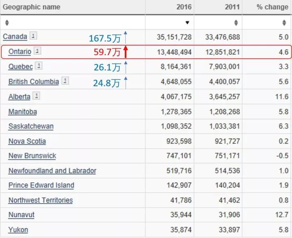Open the Nova Scotia link
This screenshot has width=292, height=238.
[x=27, y=141]
